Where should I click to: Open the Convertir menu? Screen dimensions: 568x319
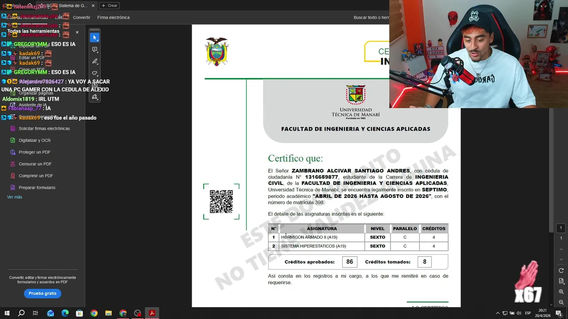[x=82, y=17]
